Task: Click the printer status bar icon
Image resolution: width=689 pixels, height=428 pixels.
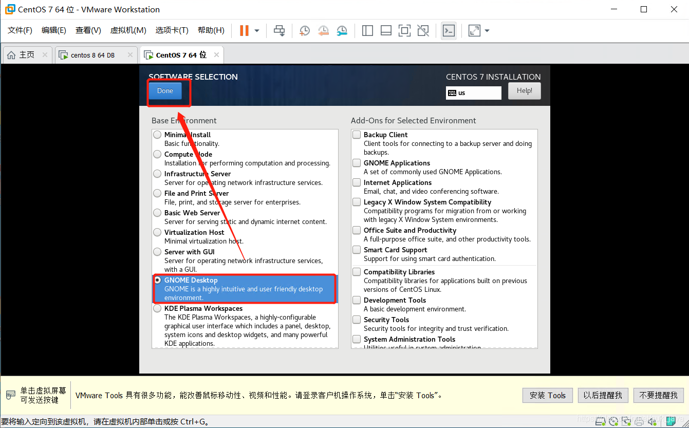Action: click(639, 422)
